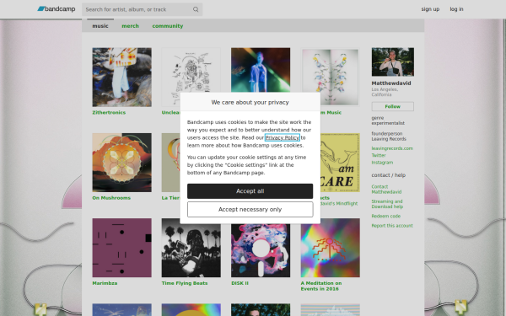506x316 pixels.
Task: Open the Time Flying Beats title link
Action: tap(185, 283)
